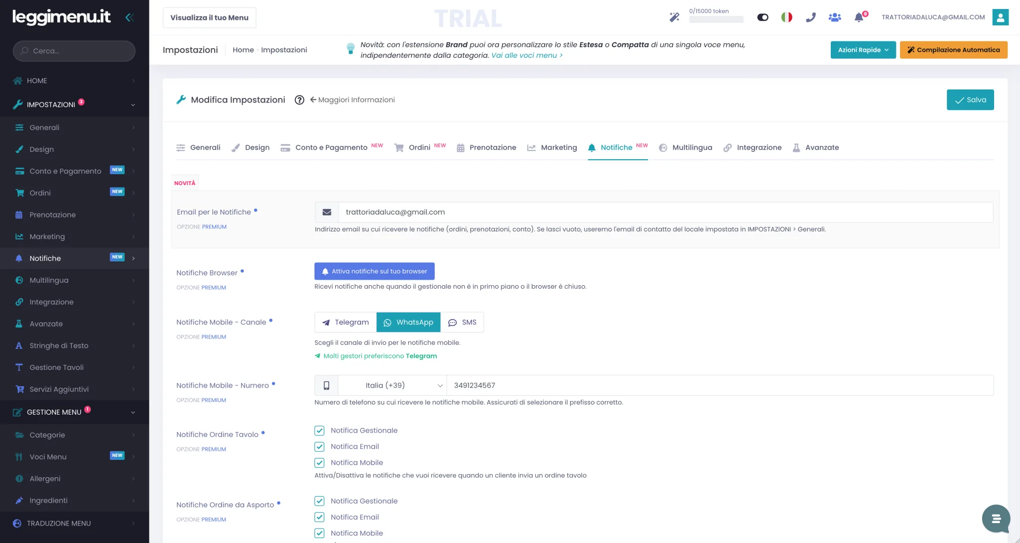
Task: Click the HOME house icon in sidebar
Action: (18, 81)
